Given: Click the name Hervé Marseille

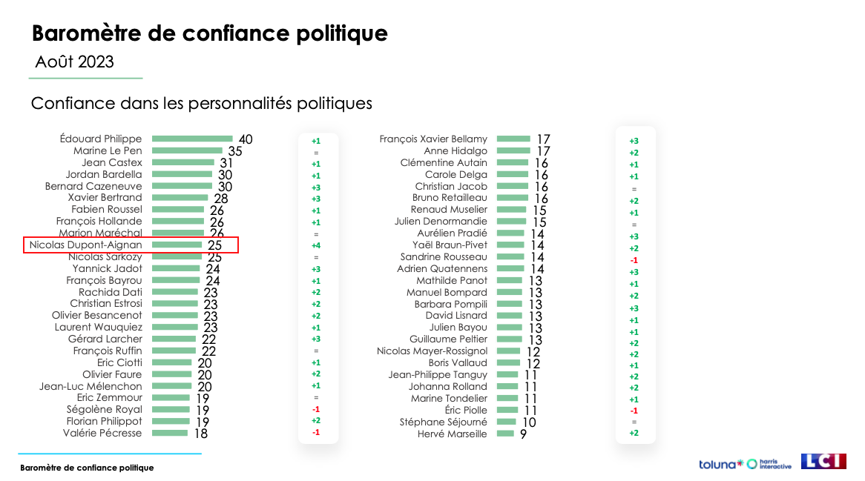Looking at the screenshot, I should pyautogui.click(x=453, y=434).
